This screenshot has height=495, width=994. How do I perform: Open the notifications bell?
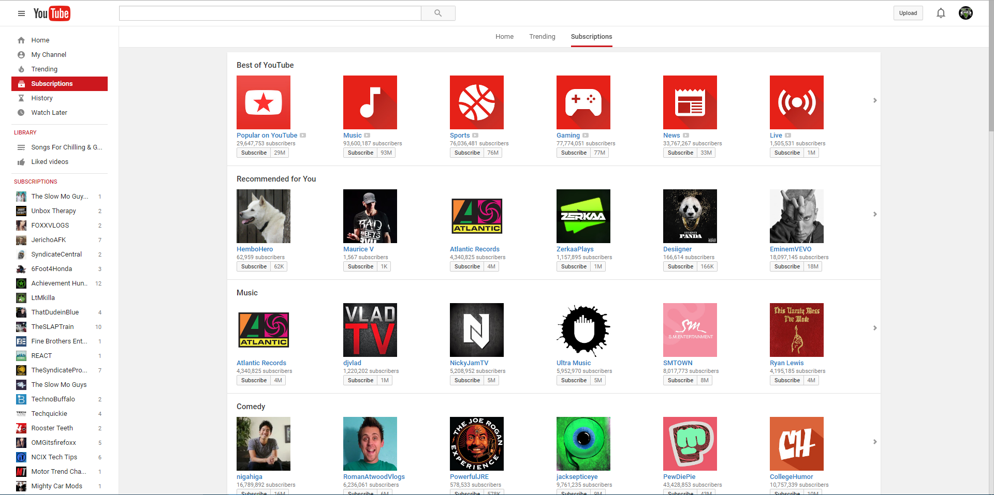941,13
